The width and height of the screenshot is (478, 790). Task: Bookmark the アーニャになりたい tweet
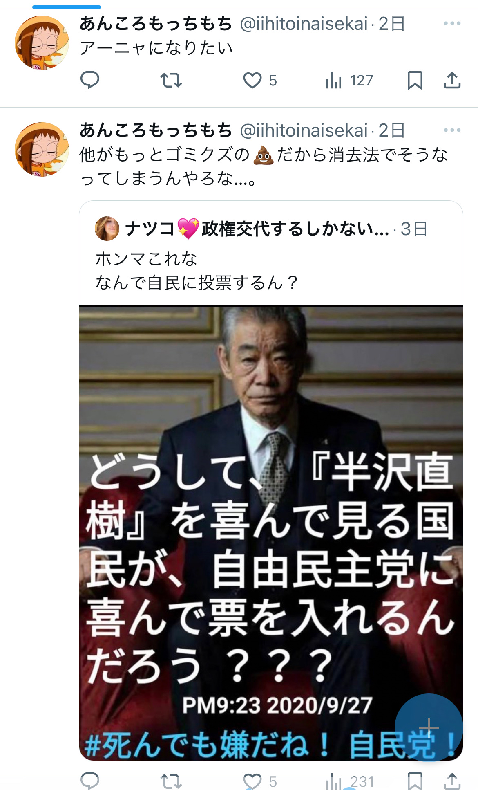click(x=415, y=80)
